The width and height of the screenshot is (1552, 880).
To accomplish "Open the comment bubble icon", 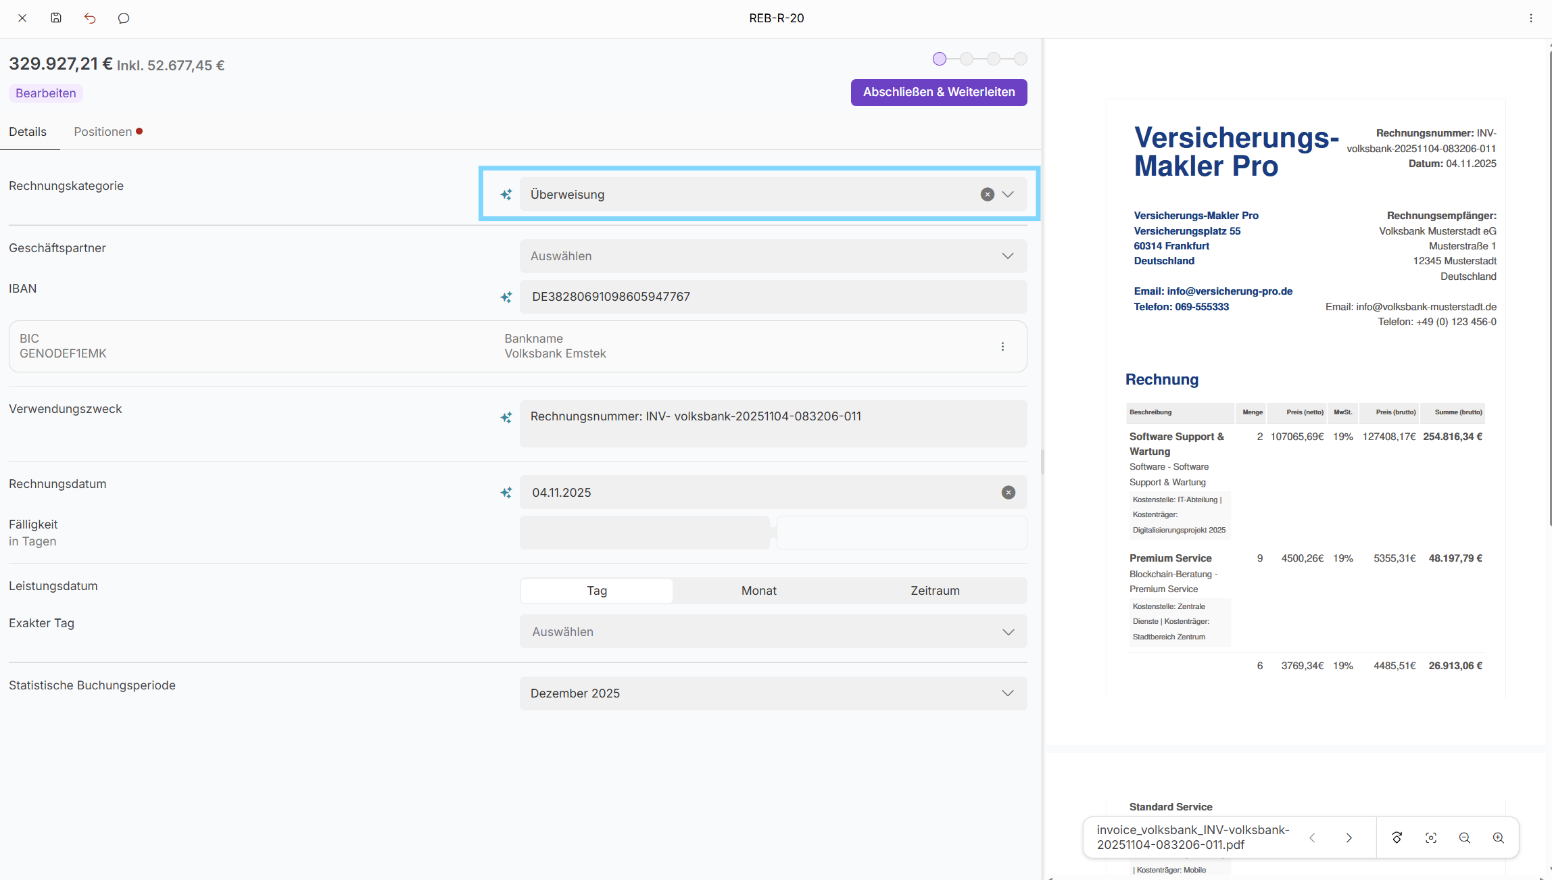I will click(x=124, y=18).
